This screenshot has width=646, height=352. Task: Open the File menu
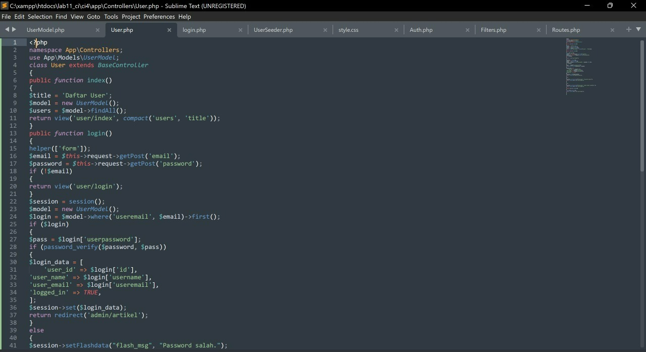click(6, 17)
